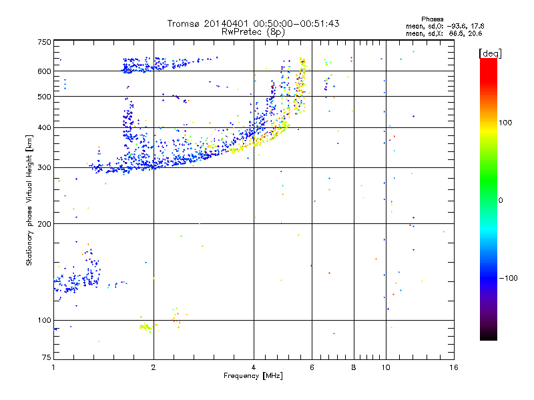Click the black bottom of the colorbar
Viewport: 534px width, 400px height.
489,335
